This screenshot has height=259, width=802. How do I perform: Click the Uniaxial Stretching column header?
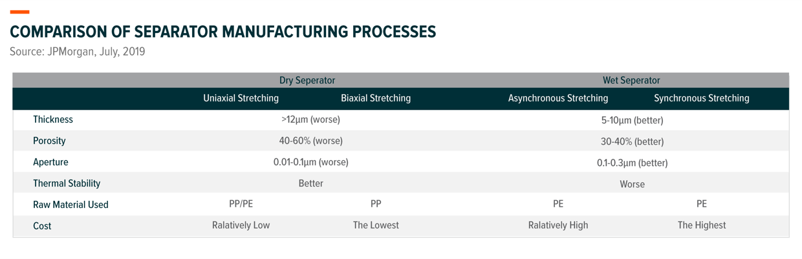click(x=241, y=99)
